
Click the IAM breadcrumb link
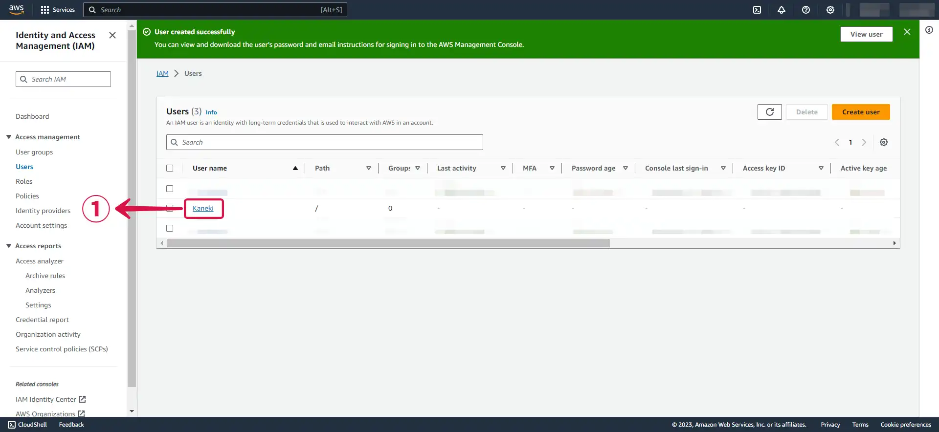(x=162, y=73)
